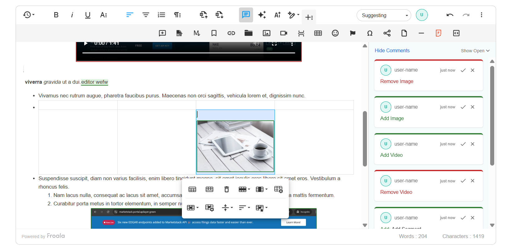
Task: Open the Suggesting mode dropdown
Action: [x=384, y=15]
